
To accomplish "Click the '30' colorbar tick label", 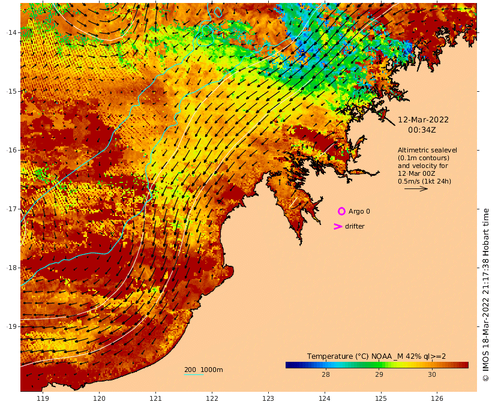I will [432, 374].
